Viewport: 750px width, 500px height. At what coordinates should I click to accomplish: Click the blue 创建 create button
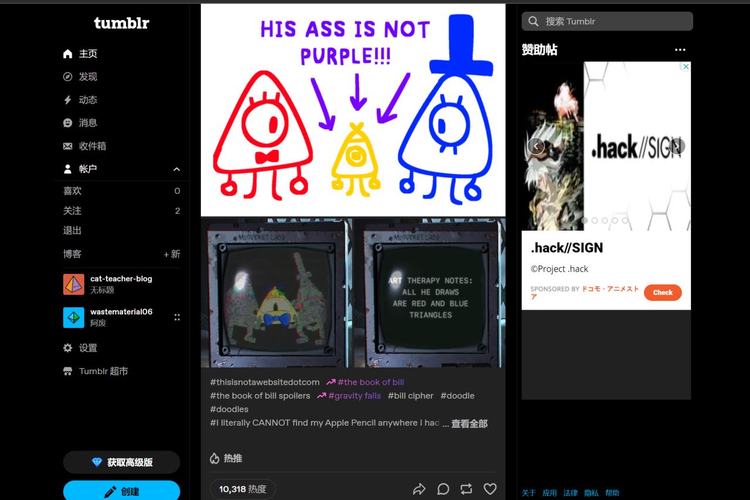pyautogui.click(x=121, y=491)
